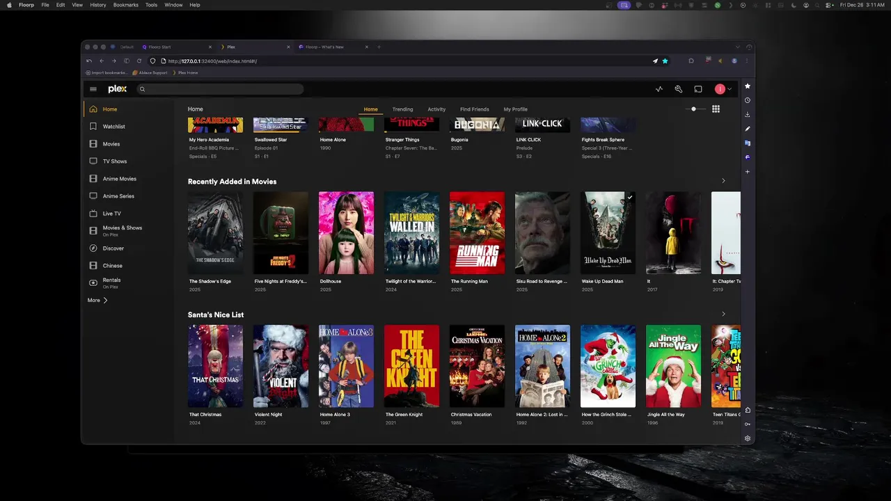This screenshot has height=501, width=891.
Task: Toggle watched checkmark on Wake Up Dead Man
Action: point(630,198)
